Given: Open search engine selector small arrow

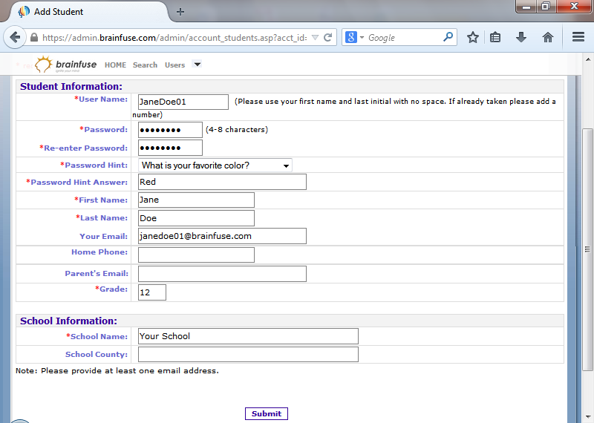Looking at the screenshot, I should pyautogui.click(x=362, y=38).
